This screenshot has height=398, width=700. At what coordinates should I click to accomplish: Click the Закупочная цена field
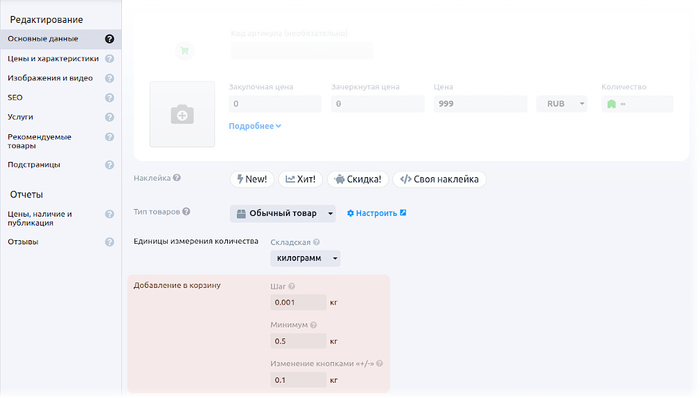coord(275,104)
